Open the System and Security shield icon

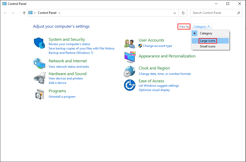[39, 43]
